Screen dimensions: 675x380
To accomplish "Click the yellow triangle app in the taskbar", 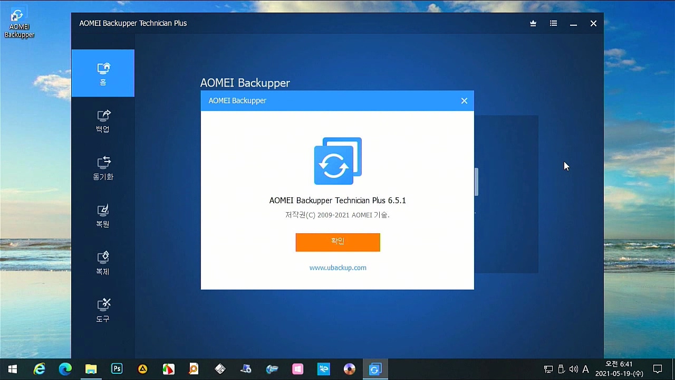I will (x=142, y=369).
